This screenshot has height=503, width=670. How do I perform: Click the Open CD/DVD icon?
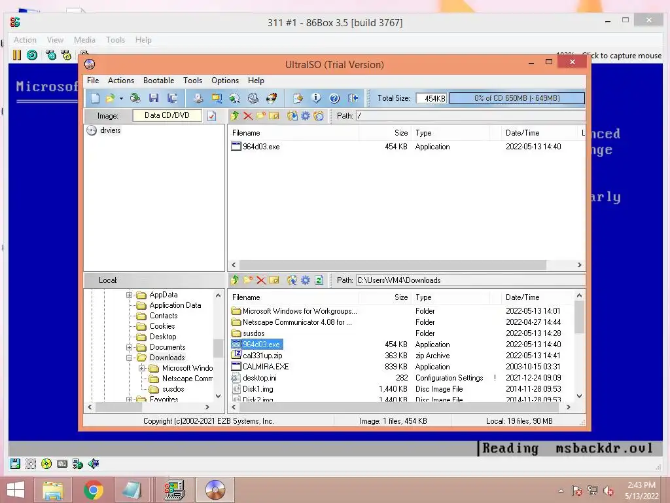pyautogui.click(x=135, y=98)
